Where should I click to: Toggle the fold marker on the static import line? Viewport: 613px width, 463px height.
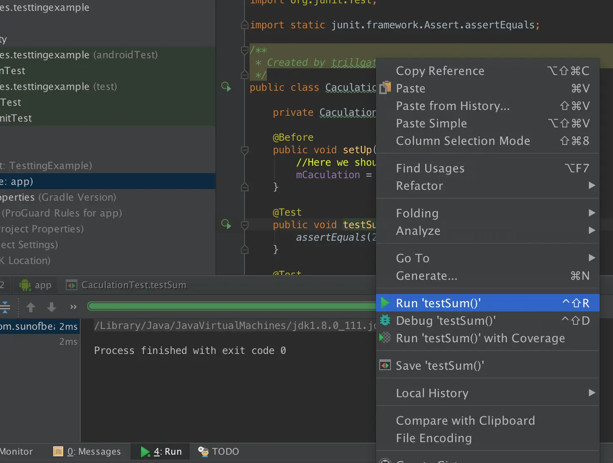(x=245, y=25)
